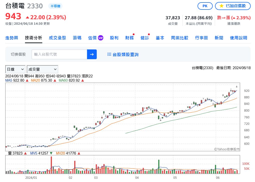Open the 成交彙整 tab

click(57, 38)
